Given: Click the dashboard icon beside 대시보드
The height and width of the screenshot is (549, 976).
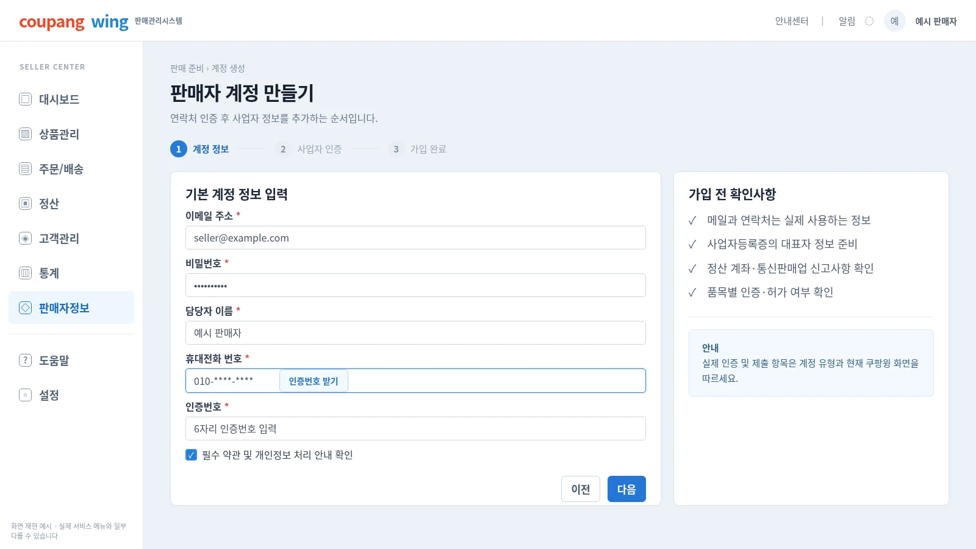Looking at the screenshot, I should (25, 99).
